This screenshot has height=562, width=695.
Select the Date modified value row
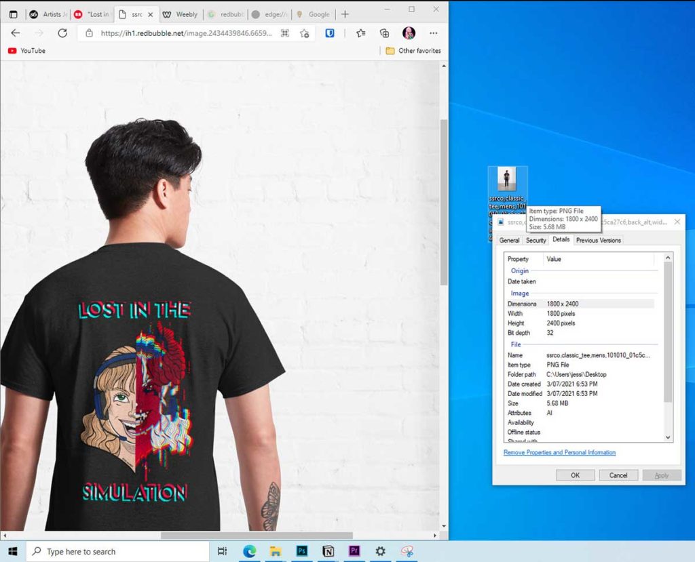pyautogui.click(x=580, y=394)
